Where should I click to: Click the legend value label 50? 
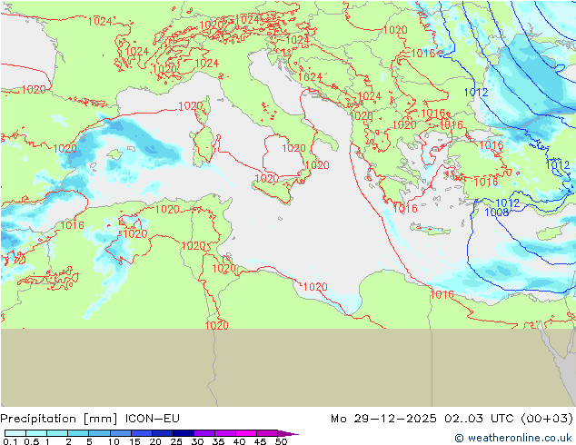(x=281, y=441)
